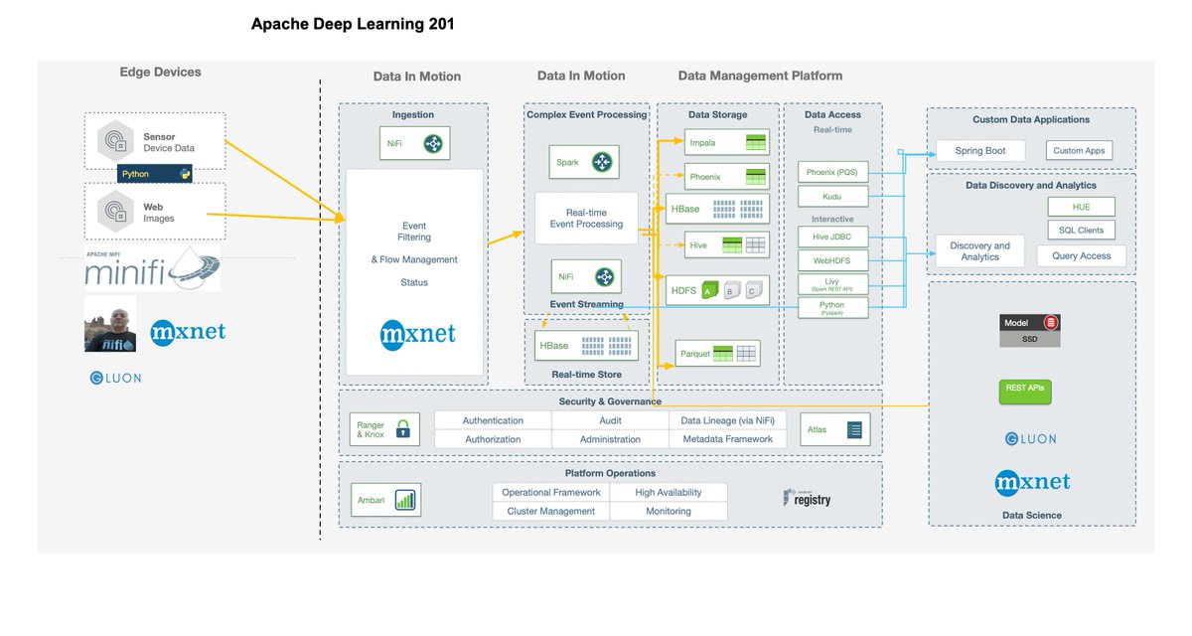
Task: Click the Authorization cell
Action: point(493,439)
